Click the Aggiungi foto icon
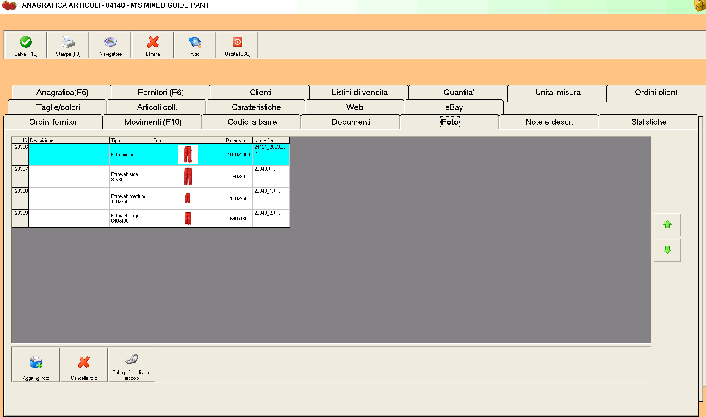 click(36, 362)
